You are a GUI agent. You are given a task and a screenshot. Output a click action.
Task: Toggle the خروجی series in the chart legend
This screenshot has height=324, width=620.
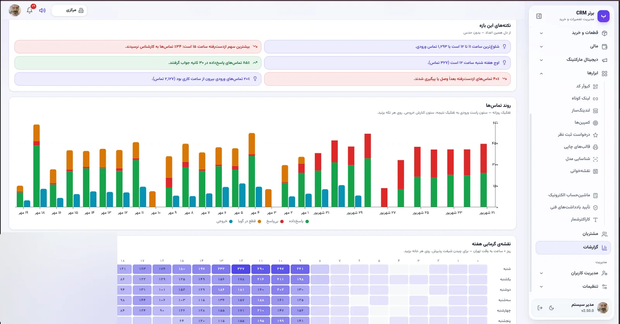pyautogui.click(x=224, y=221)
